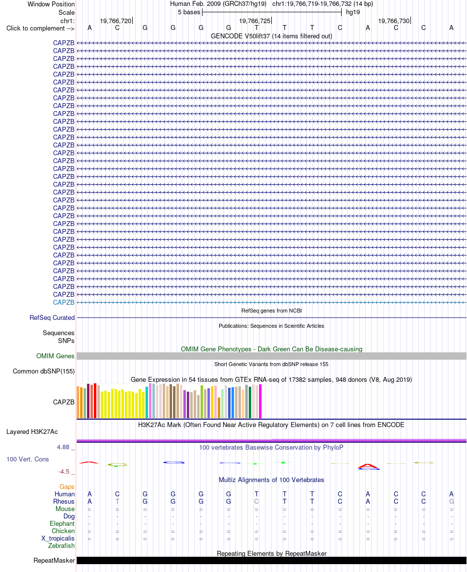This screenshot has height=572, width=467.
Task: Click the large red A PhyloP glyph
Action: coord(368,466)
